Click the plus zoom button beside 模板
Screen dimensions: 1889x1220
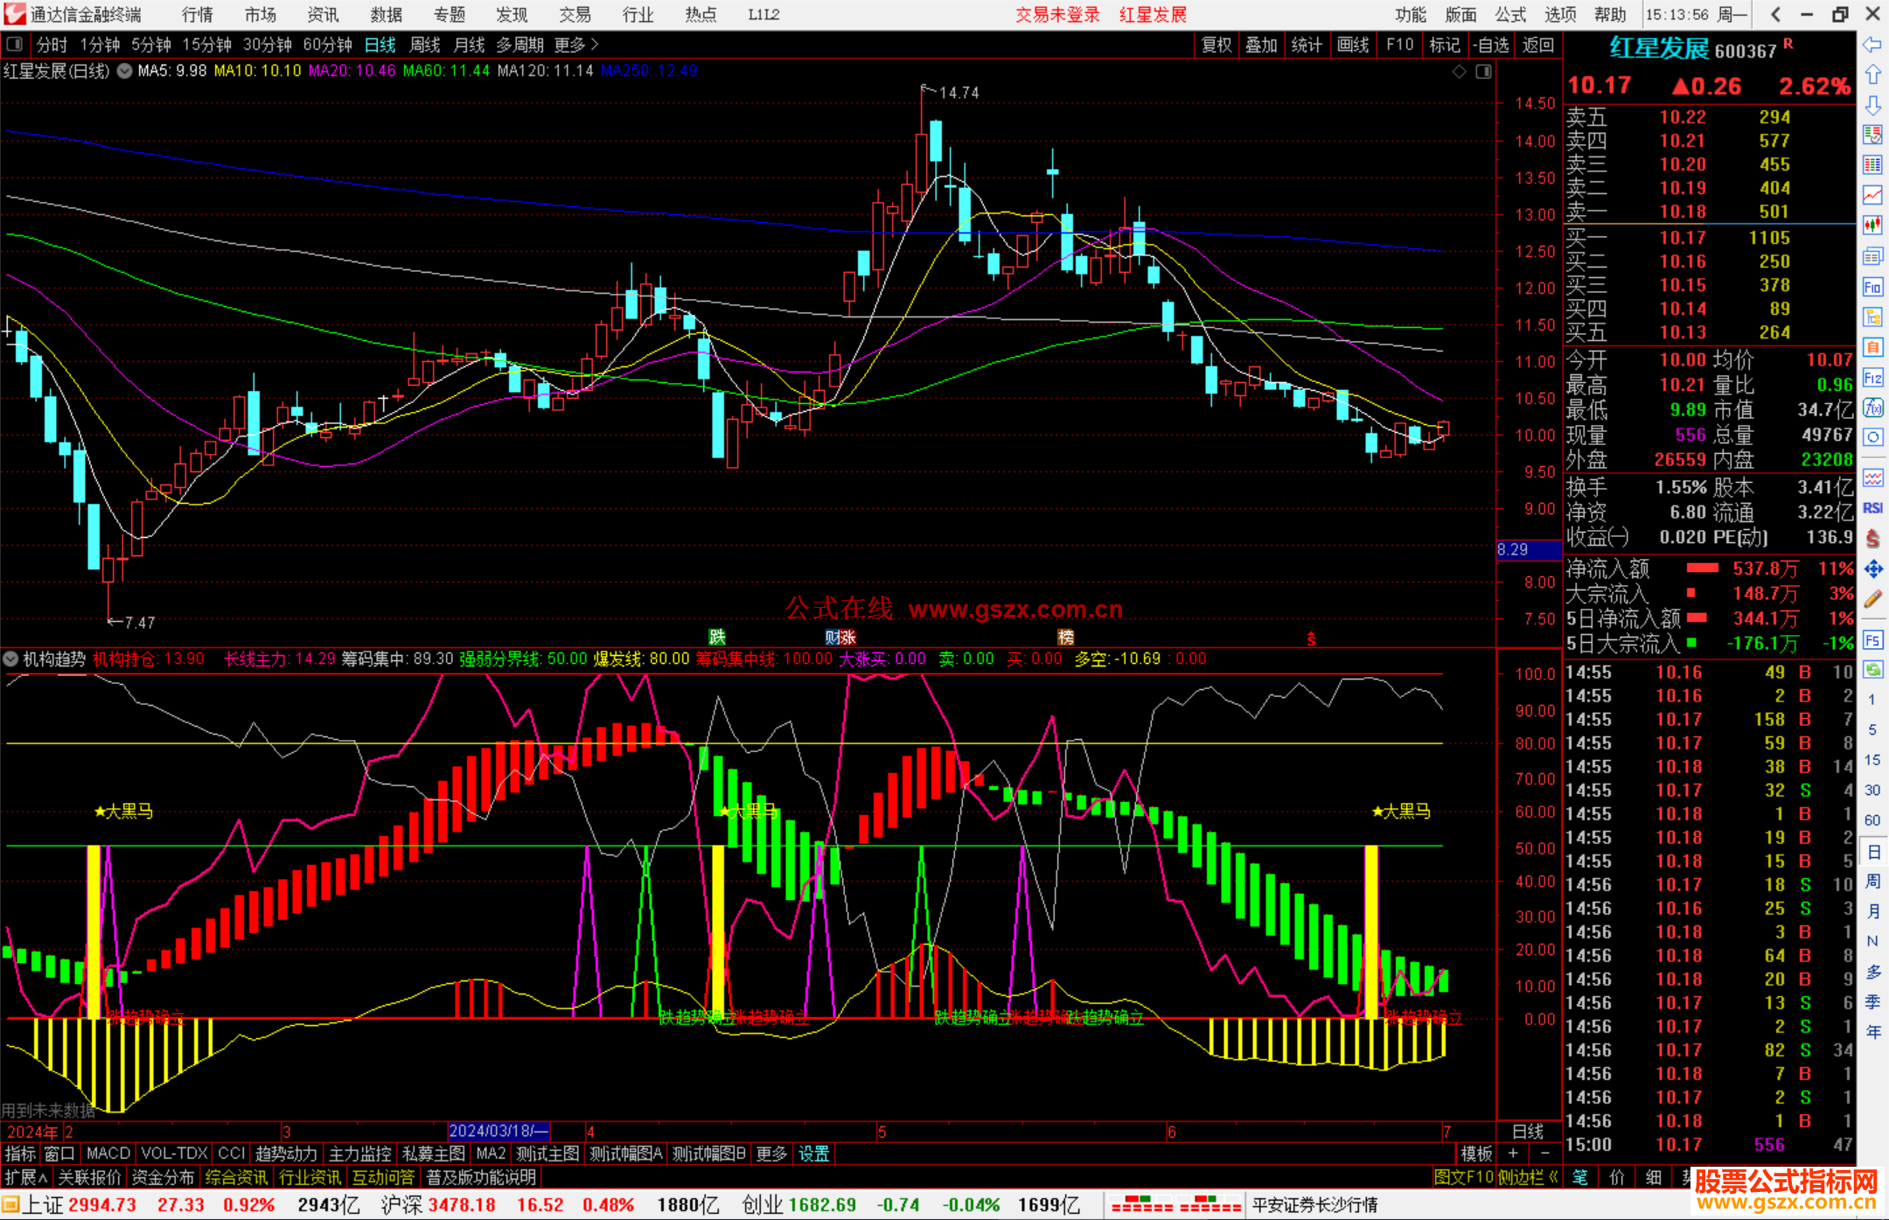pyautogui.click(x=1513, y=1154)
